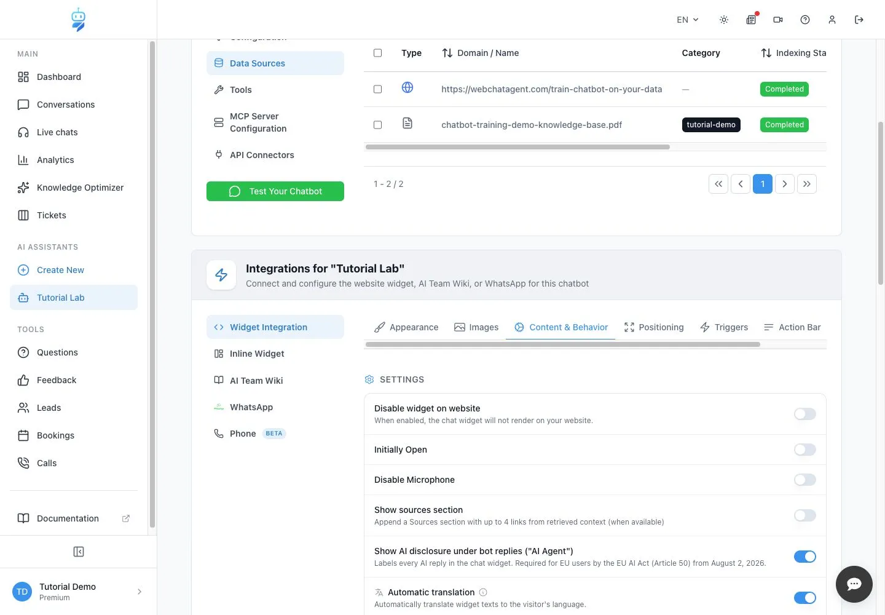The height and width of the screenshot is (615, 885).
Task: Open Analytics page
Action: [x=74, y=160]
